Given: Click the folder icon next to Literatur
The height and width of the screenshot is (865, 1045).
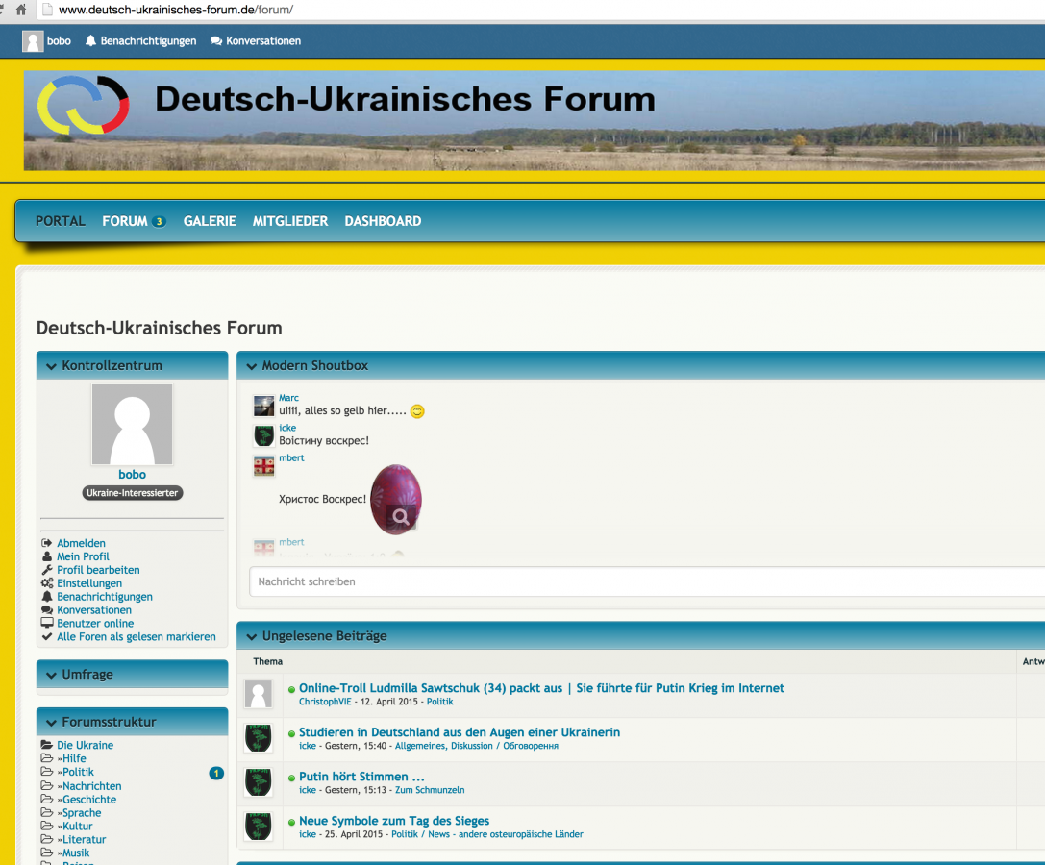Looking at the screenshot, I should pyautogui.click(x=47, y=839).
